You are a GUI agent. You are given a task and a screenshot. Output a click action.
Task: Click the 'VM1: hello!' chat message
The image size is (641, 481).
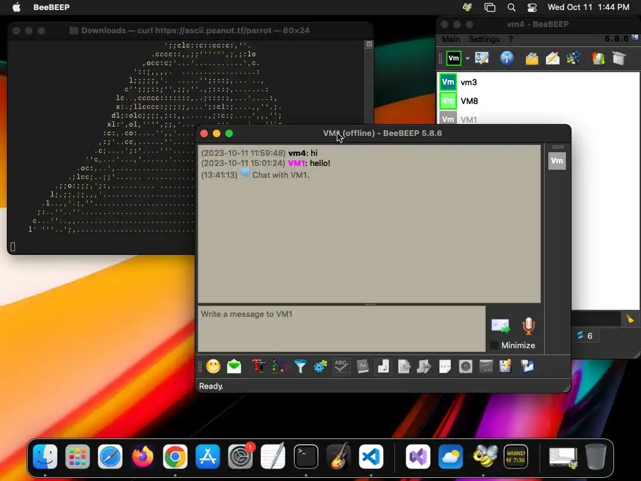[x=265, y=163]
